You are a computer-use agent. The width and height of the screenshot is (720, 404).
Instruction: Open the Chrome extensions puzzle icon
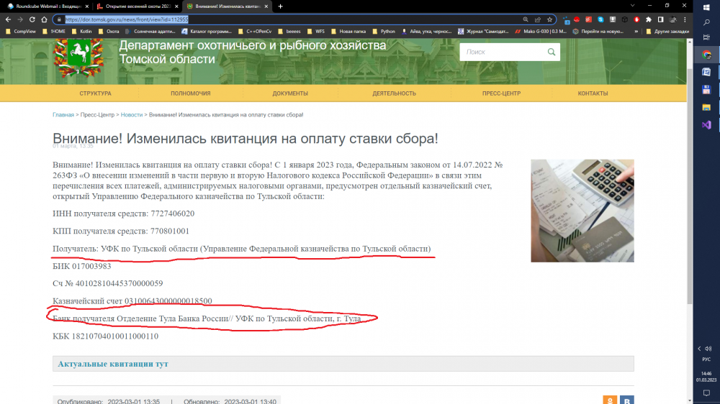[x=649, y=19]
